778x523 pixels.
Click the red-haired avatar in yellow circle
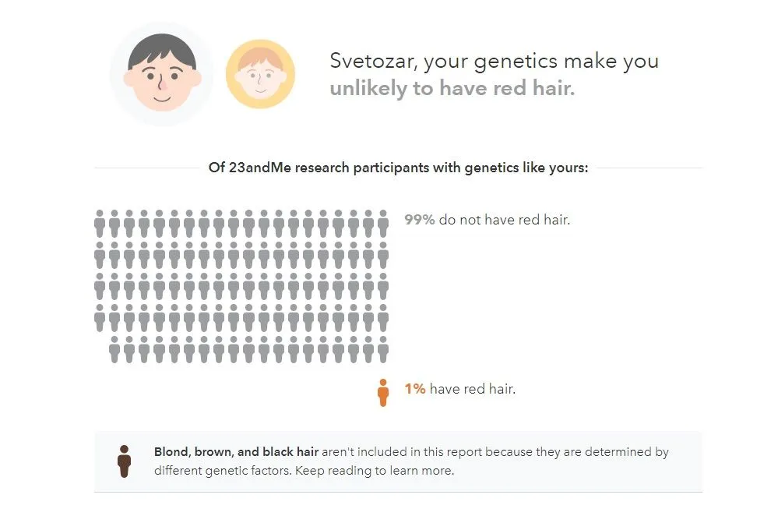pyautogui.click(x=260, y=74)
